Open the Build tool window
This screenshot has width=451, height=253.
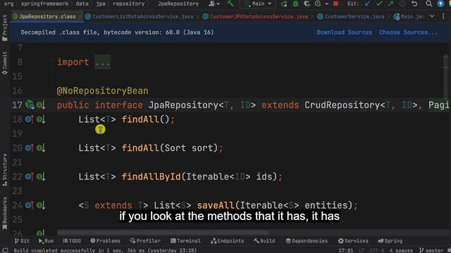(264, 241)
